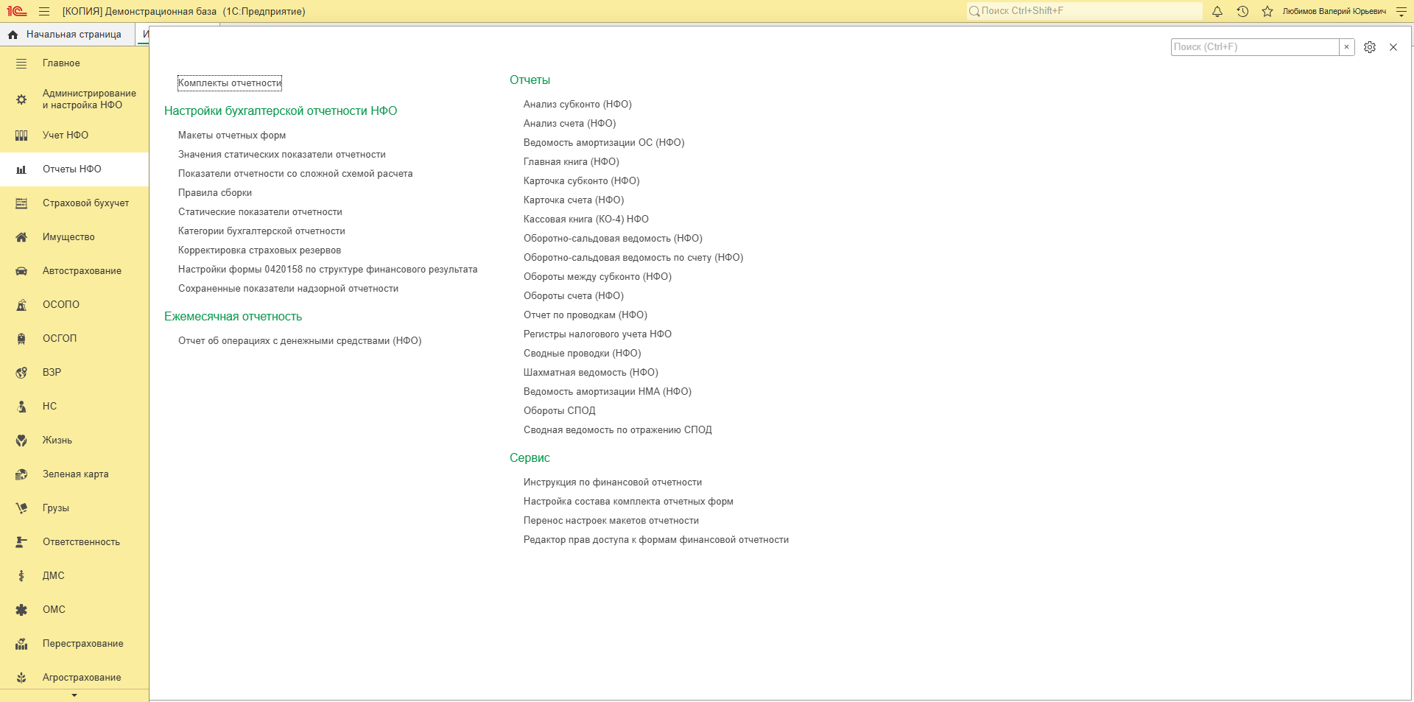Expand sidebar sections with bottom arrow
This screenshot has height=702, width=1414.
point(74,695)
